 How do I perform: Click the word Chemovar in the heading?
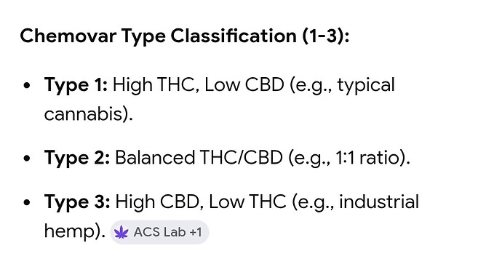point(68,36)
